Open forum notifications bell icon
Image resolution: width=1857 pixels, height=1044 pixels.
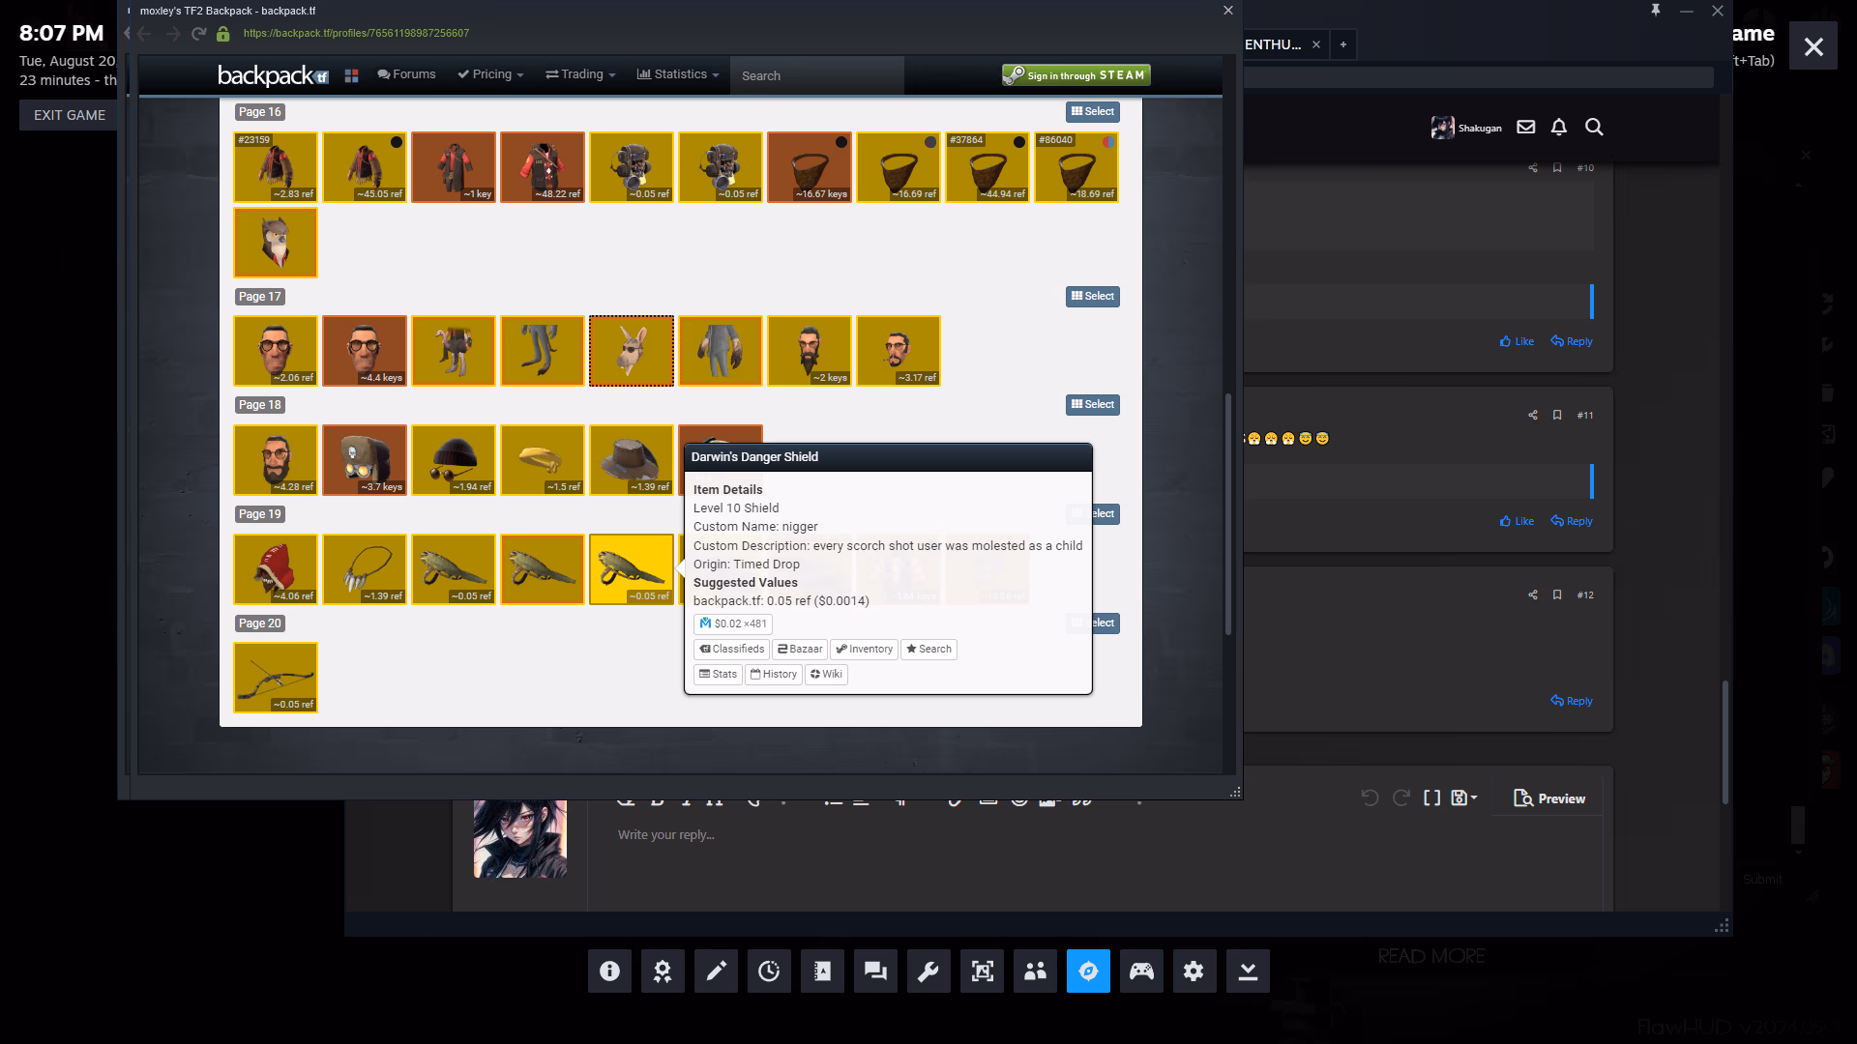tap(1559, 127)
